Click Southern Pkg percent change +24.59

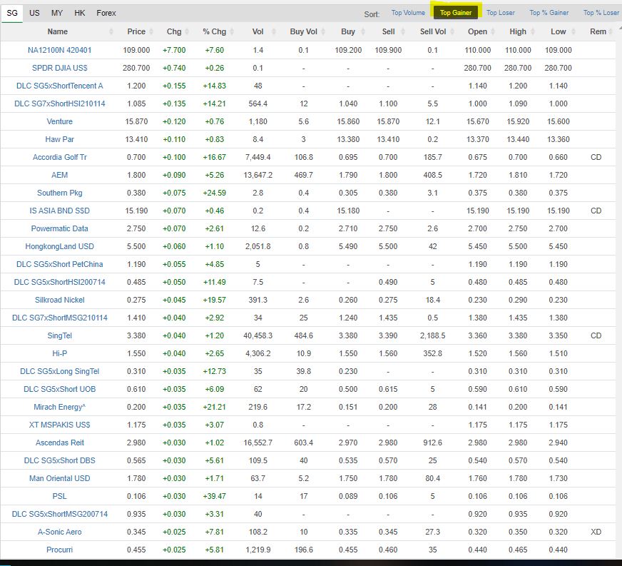click(215, 193)
